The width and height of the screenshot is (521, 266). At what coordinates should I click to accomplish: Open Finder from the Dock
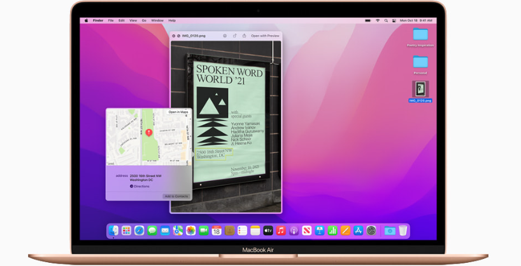click(x=113, y=230)
